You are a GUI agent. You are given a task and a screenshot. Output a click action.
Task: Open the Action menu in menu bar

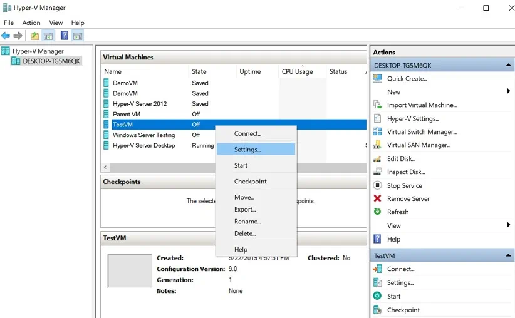tap(31, 23)
